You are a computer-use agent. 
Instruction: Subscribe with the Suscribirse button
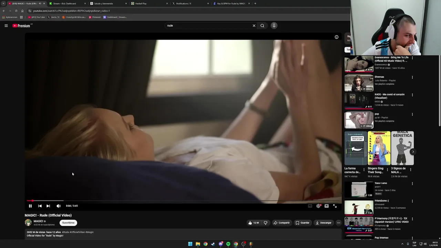tap(68, 223)
